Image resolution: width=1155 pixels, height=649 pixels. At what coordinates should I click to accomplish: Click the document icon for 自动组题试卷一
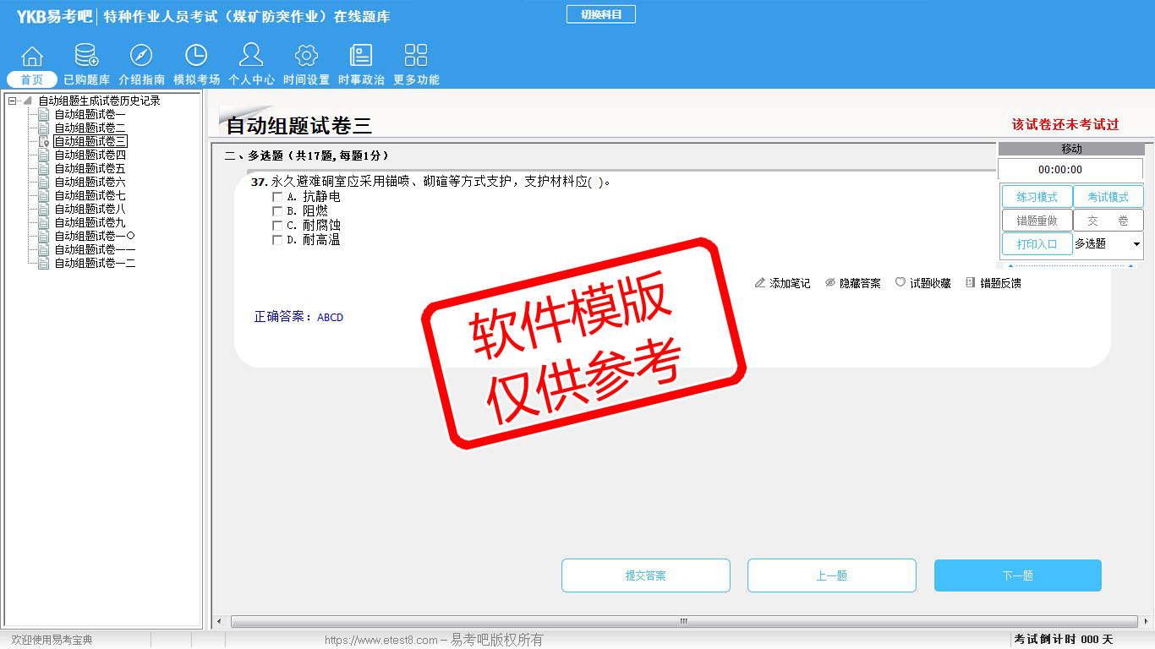(44, 114)
